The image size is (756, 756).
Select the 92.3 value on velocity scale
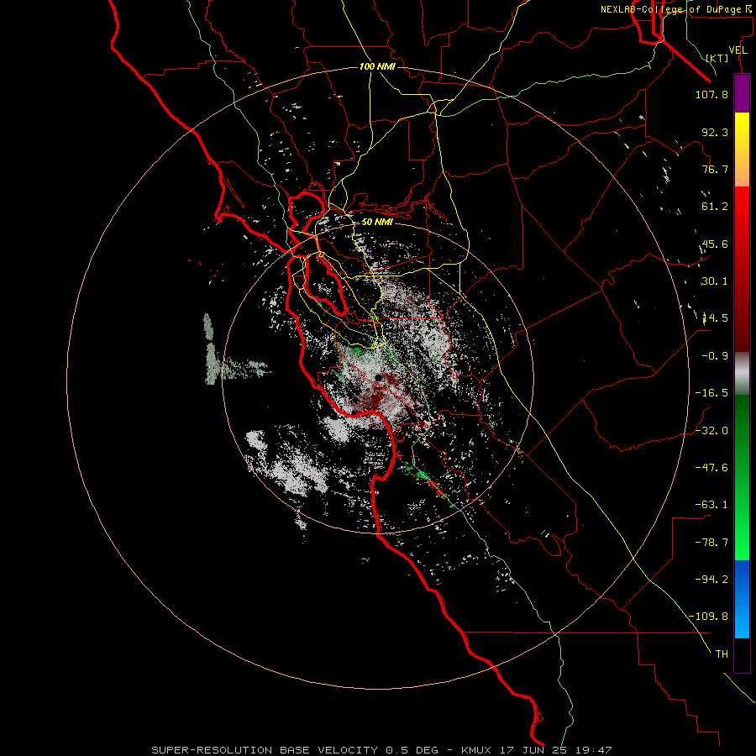click(x=715, y=132)
